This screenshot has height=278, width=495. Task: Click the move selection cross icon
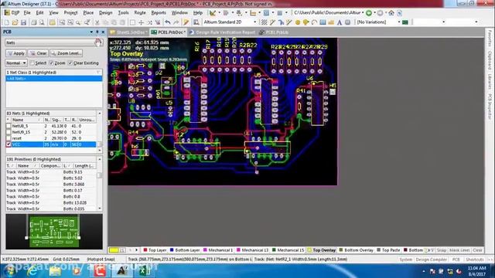pyautogui.click(x=141, y=22)
